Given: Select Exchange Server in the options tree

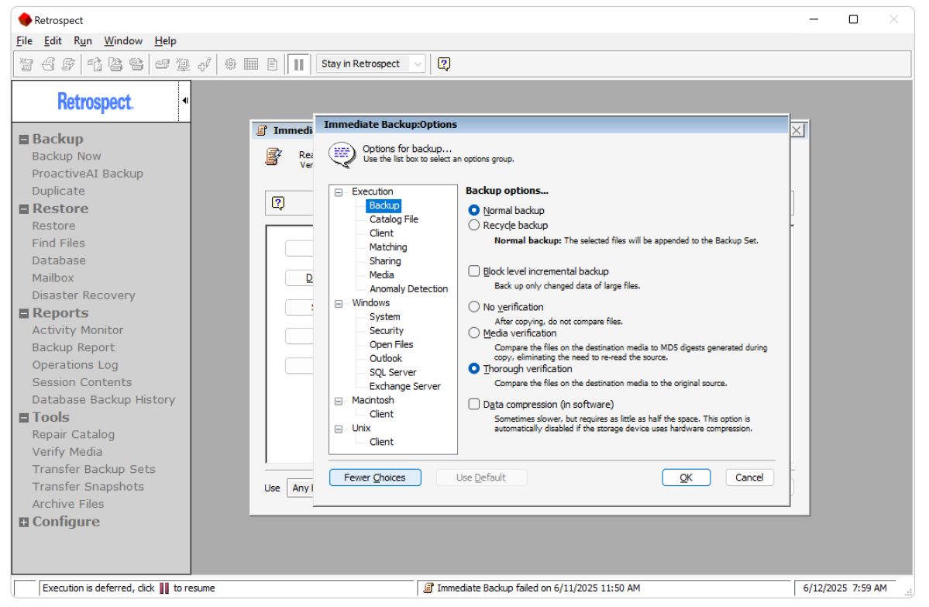Looking at the screenshot, I should point(405,387).
